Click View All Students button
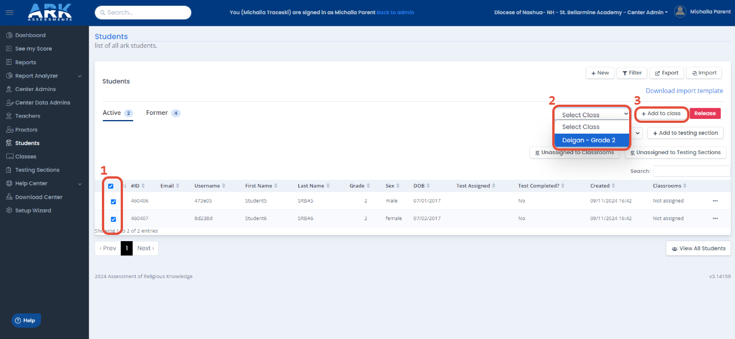 (699, 249)
